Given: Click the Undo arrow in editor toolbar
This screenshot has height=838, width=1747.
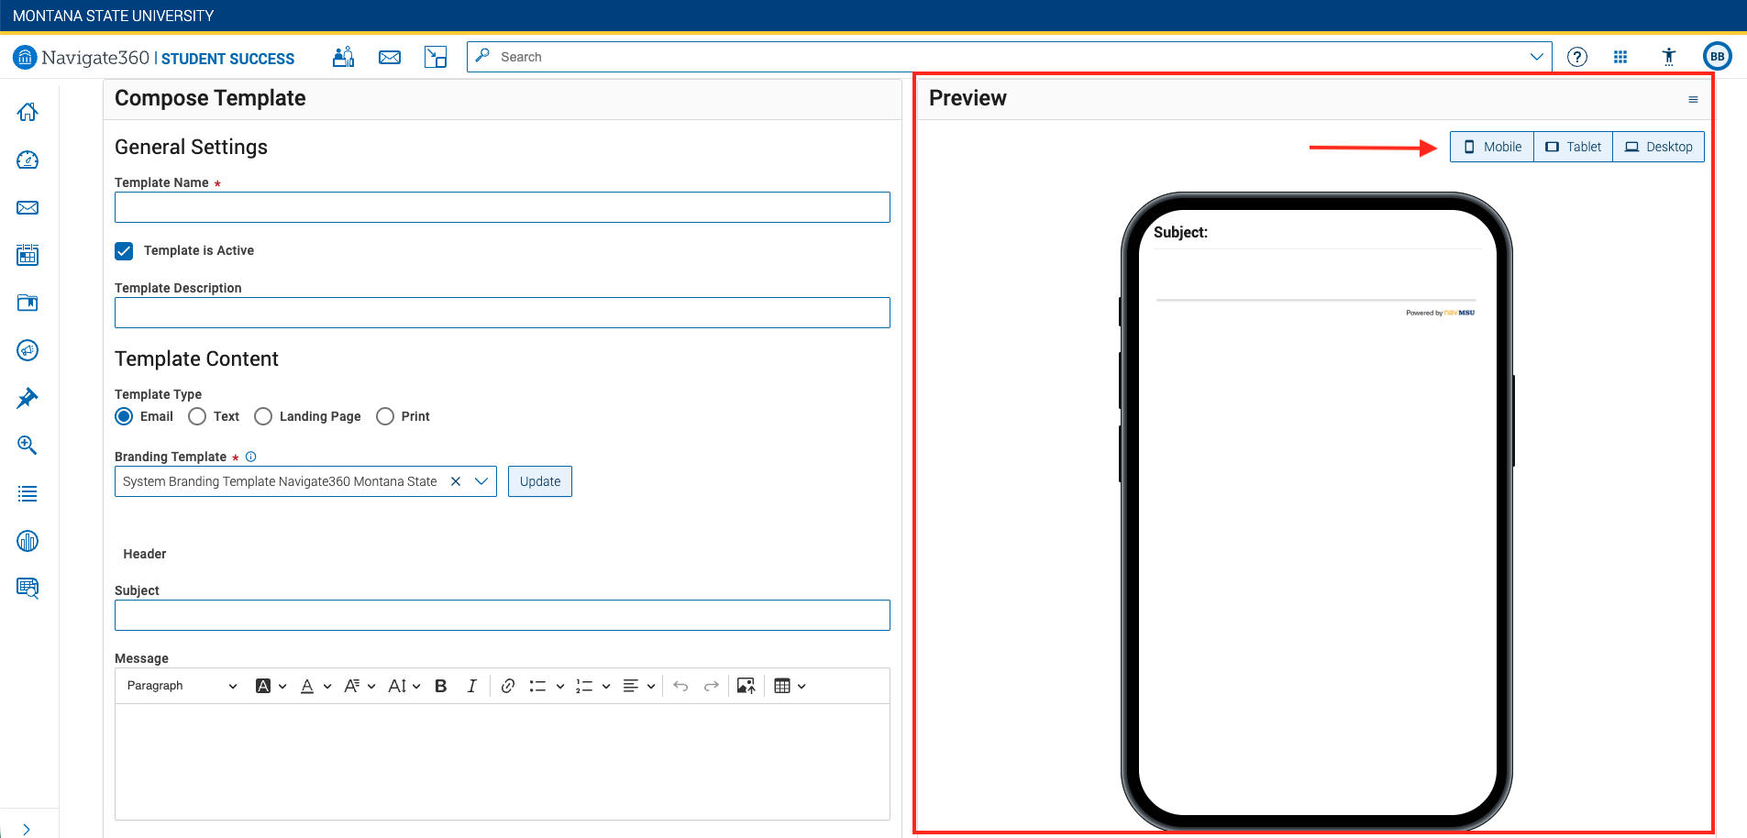Looking at the screenshot, I should (680, 686).
